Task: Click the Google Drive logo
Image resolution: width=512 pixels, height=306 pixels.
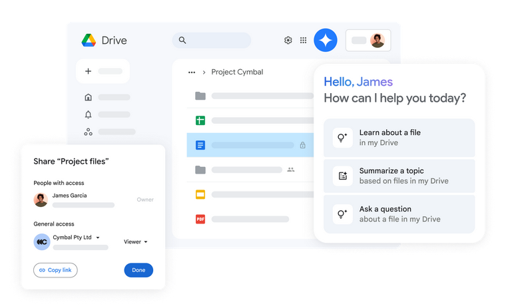Action: [x=89, y=40]
